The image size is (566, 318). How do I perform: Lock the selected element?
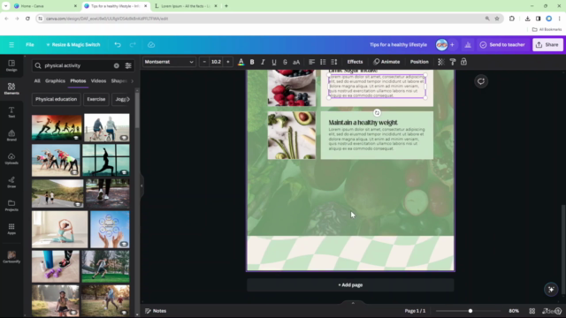463,62
